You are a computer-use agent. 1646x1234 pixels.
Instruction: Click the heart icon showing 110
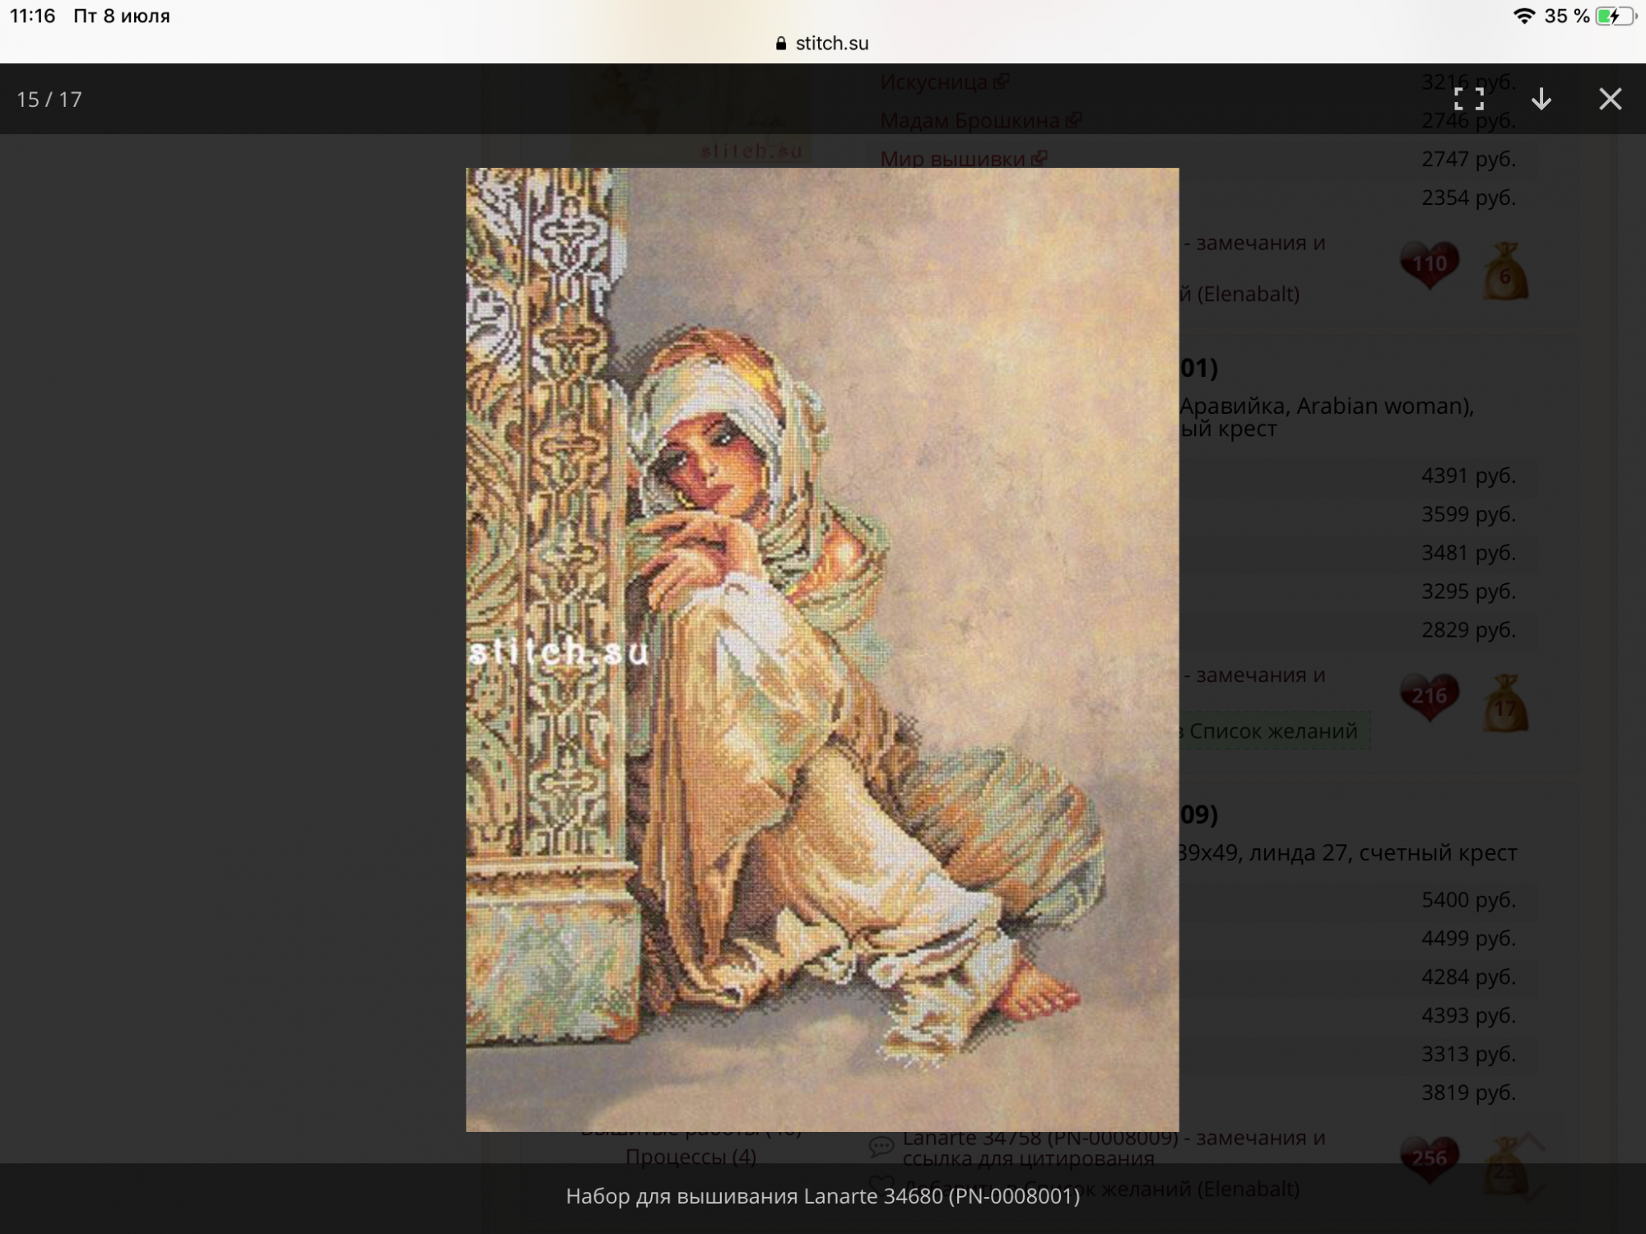1430,265
